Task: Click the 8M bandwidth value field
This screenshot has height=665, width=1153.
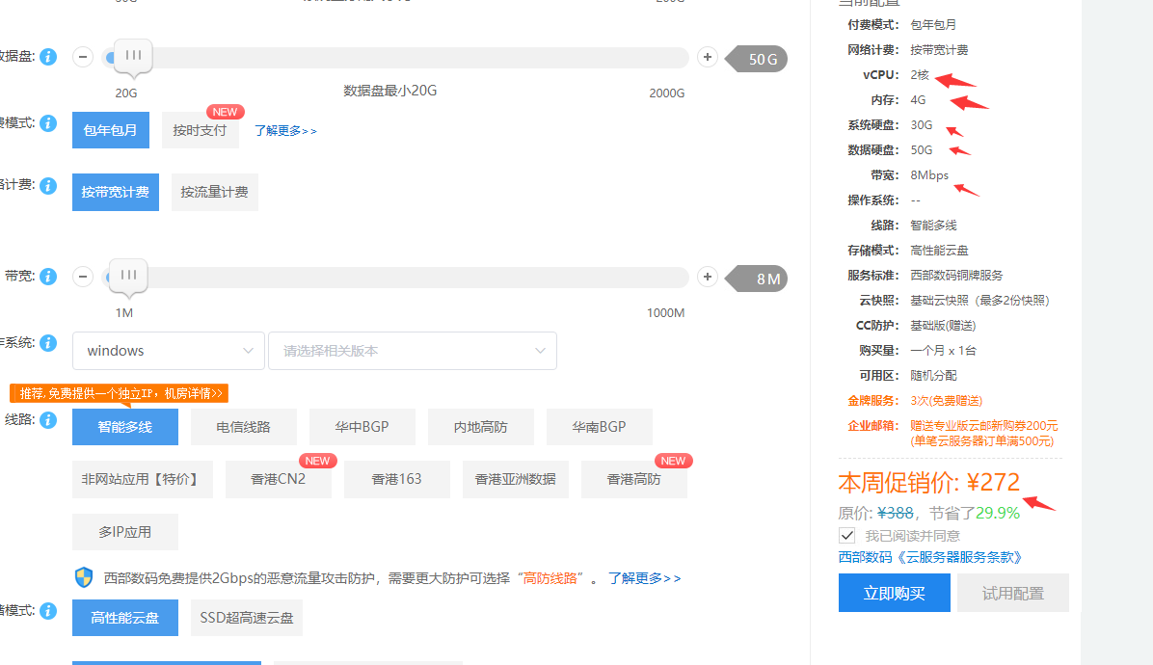Action: (758, 279)
